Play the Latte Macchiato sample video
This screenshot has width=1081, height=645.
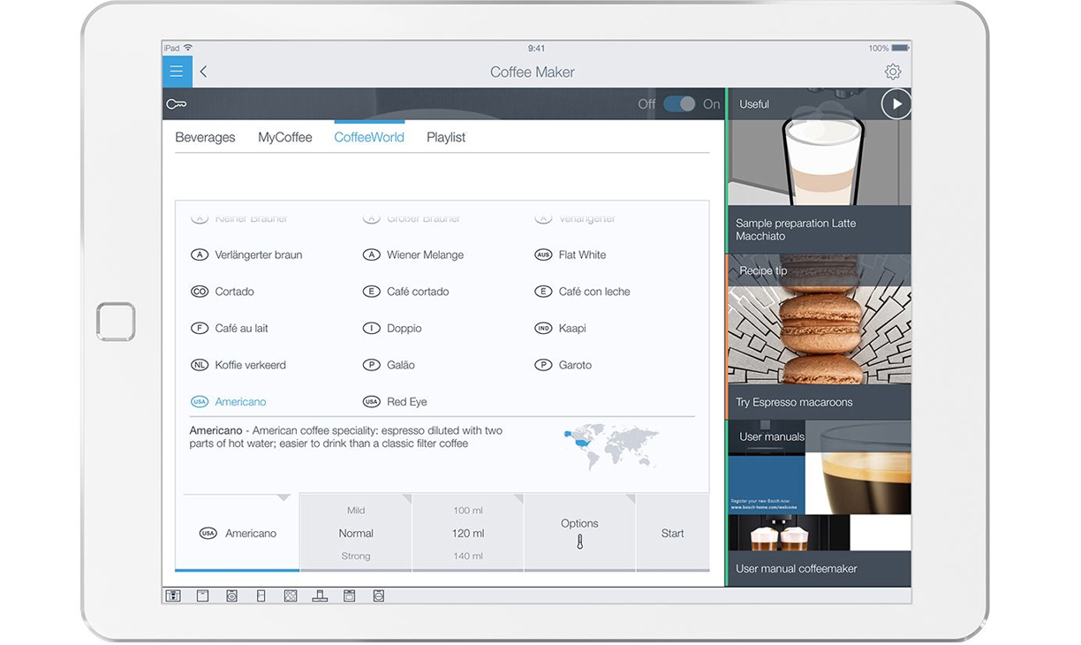[x=896, y=104]
